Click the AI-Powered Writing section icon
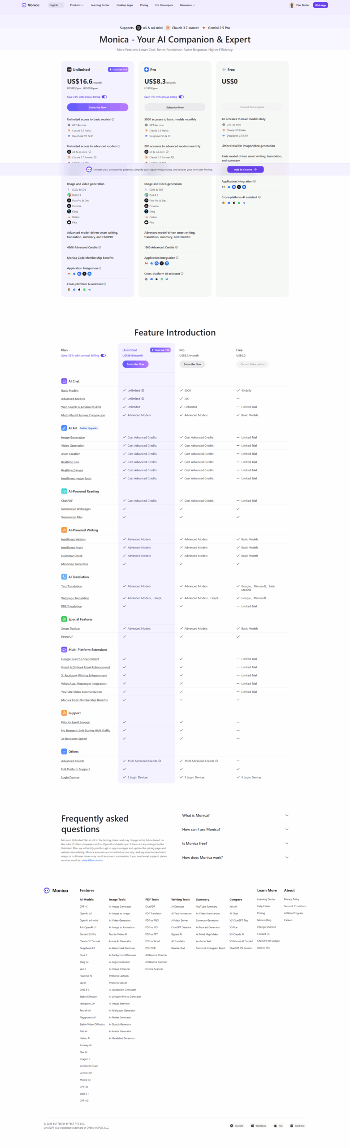 [64, 530]
